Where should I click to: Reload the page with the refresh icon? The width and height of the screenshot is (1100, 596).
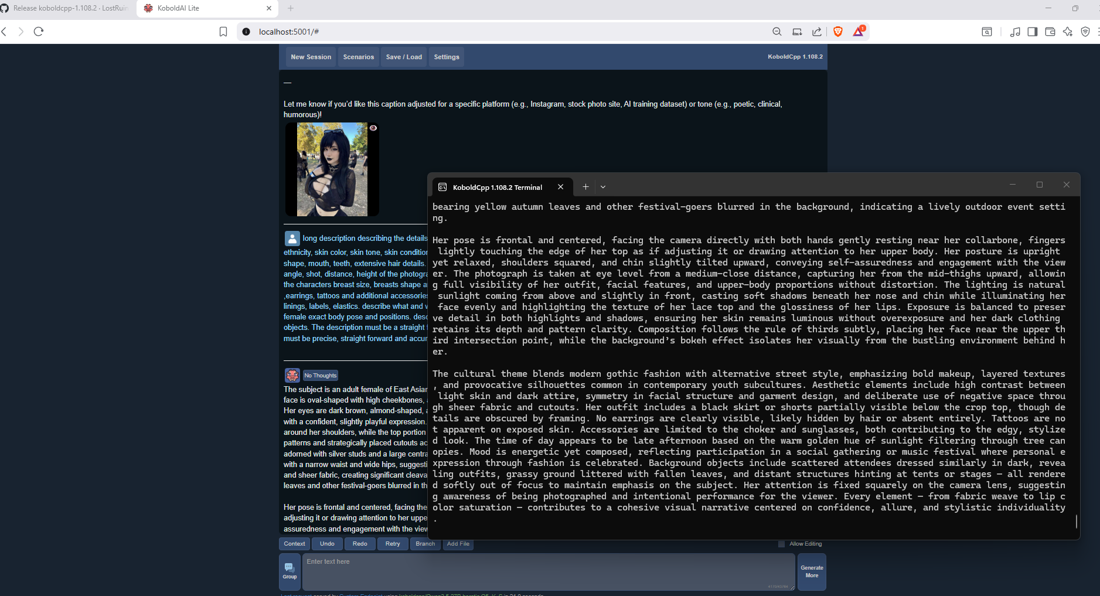(x=39, y=32)
